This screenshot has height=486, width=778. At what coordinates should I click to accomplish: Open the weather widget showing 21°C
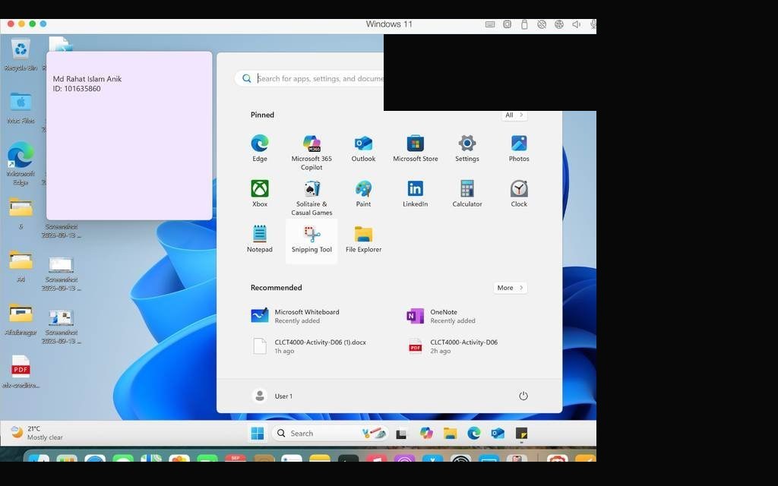[x=38, y=433]
